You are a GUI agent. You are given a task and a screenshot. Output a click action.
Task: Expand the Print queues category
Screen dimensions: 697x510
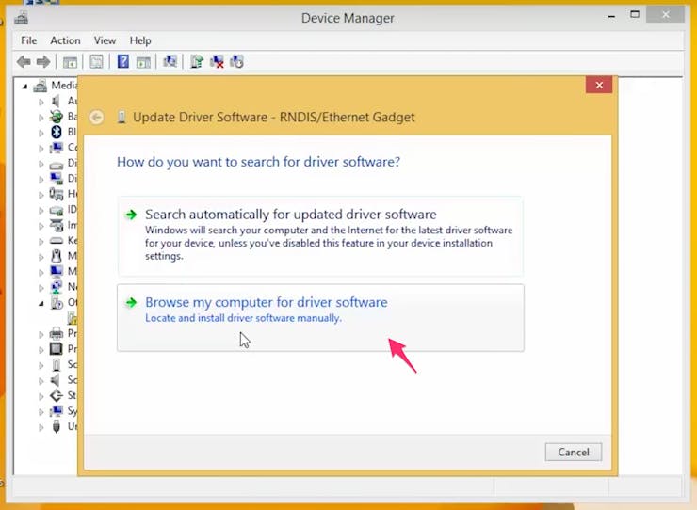click(41, 334)
